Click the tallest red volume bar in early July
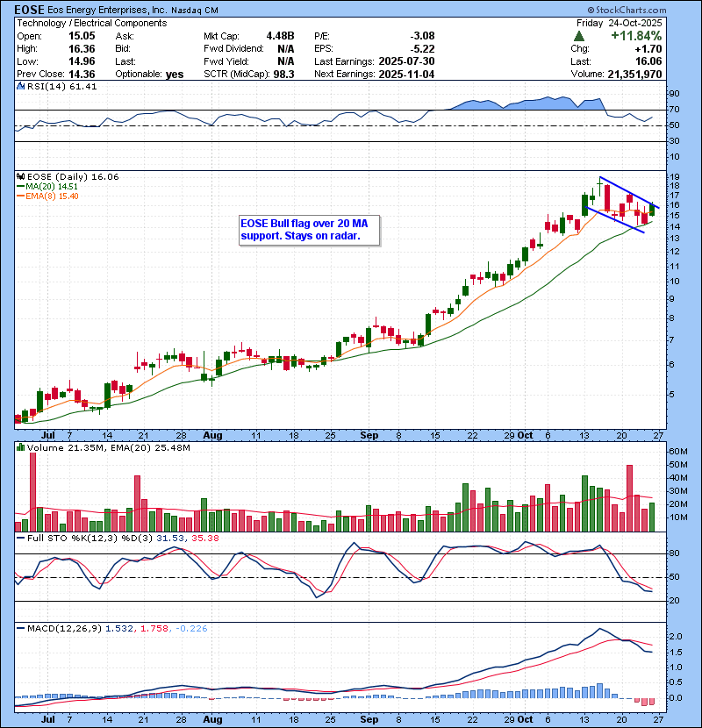702x728 pixels. 32,492
